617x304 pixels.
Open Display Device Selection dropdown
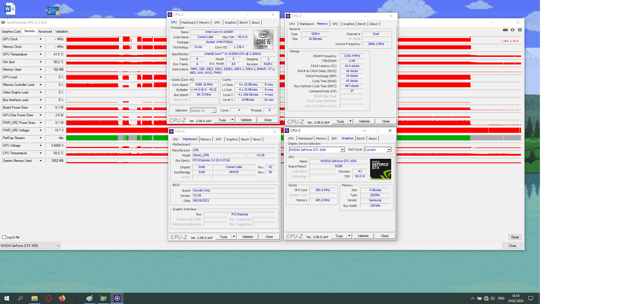[x=317, y=150]
